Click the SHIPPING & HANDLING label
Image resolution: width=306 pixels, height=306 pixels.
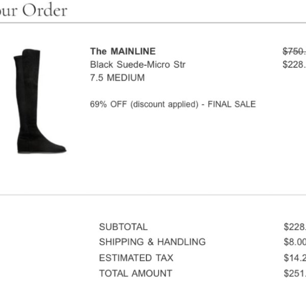pyautogui.click(x=152, y=242)
